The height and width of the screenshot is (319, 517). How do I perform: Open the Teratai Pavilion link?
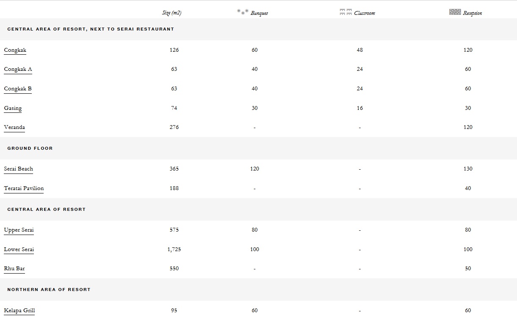24,188
